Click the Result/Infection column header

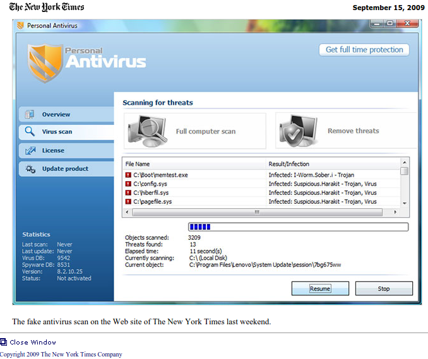pos(333,164)
